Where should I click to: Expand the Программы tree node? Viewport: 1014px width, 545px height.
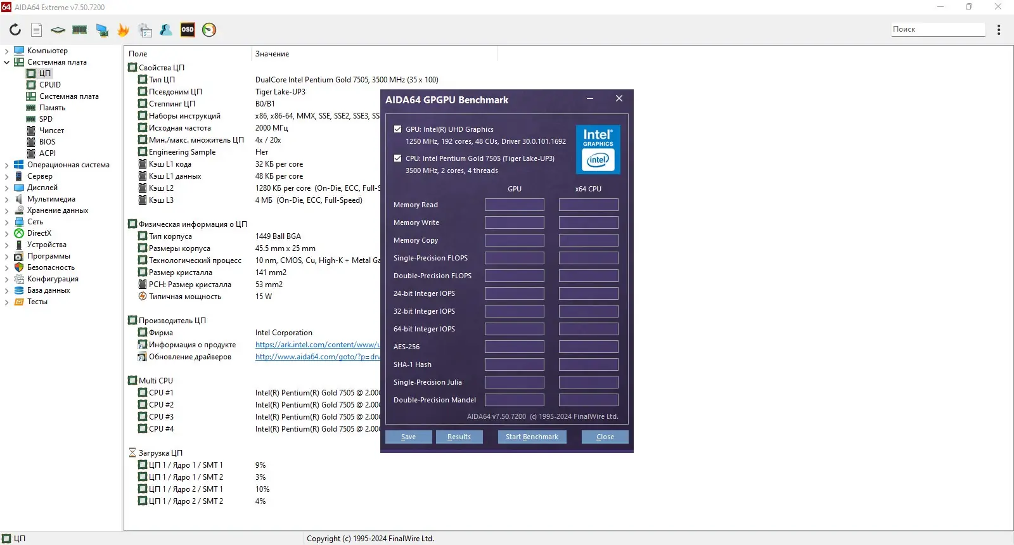(x=6, y=256)
